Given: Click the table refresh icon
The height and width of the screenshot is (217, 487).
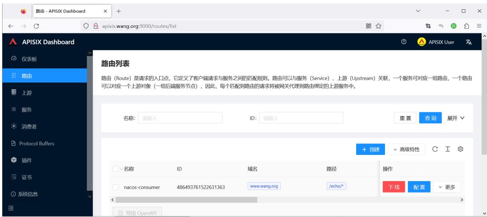Looking at the screenshot, I should coord(435,149).
